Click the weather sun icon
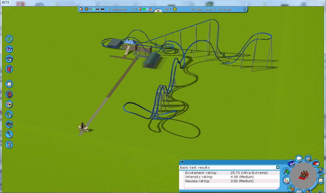The image size is (326, 193). point(175,9)
